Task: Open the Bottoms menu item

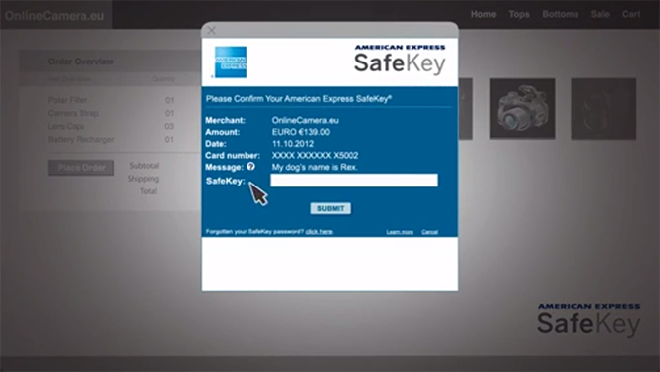Action: tap(561, 14)
